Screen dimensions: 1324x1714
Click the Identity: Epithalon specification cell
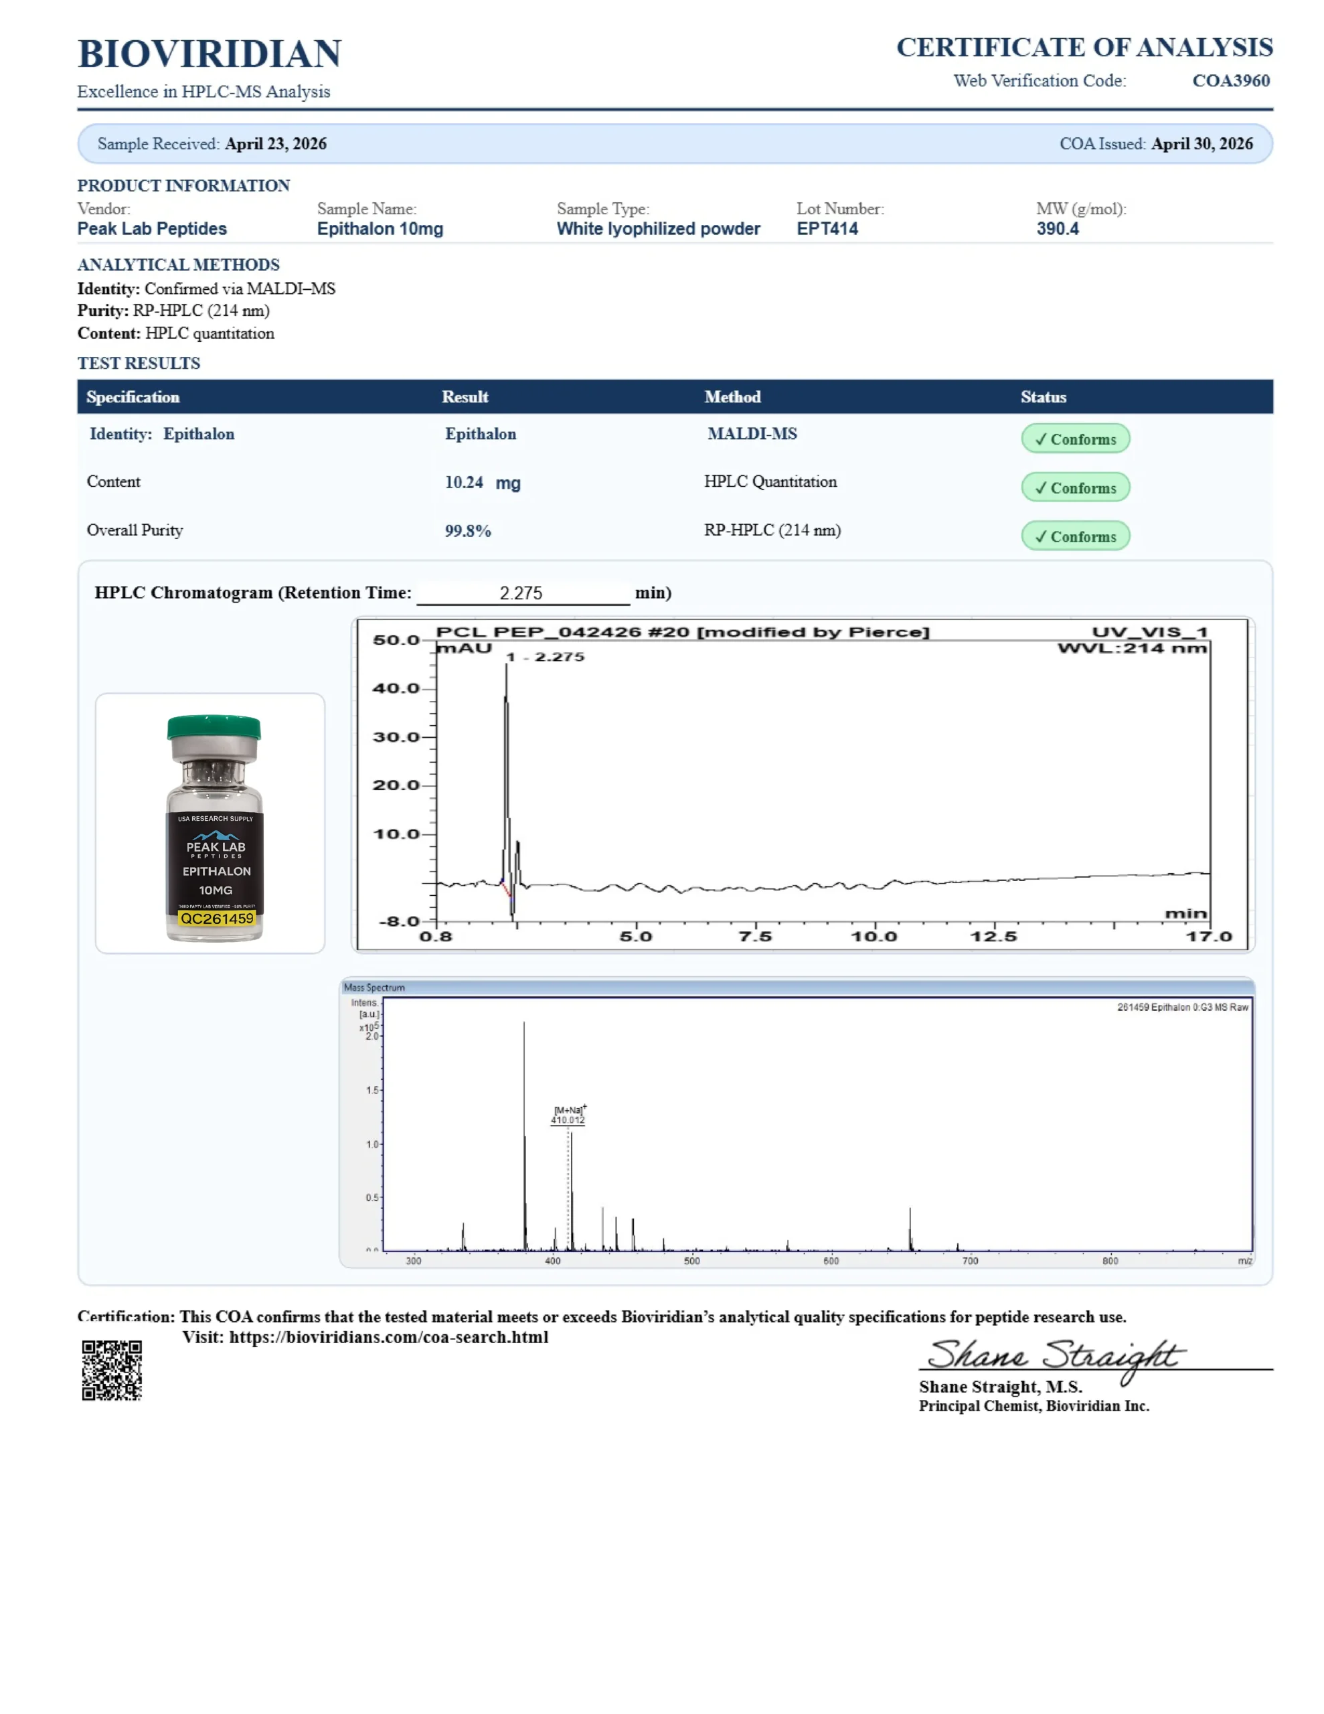tap(162, 434)
